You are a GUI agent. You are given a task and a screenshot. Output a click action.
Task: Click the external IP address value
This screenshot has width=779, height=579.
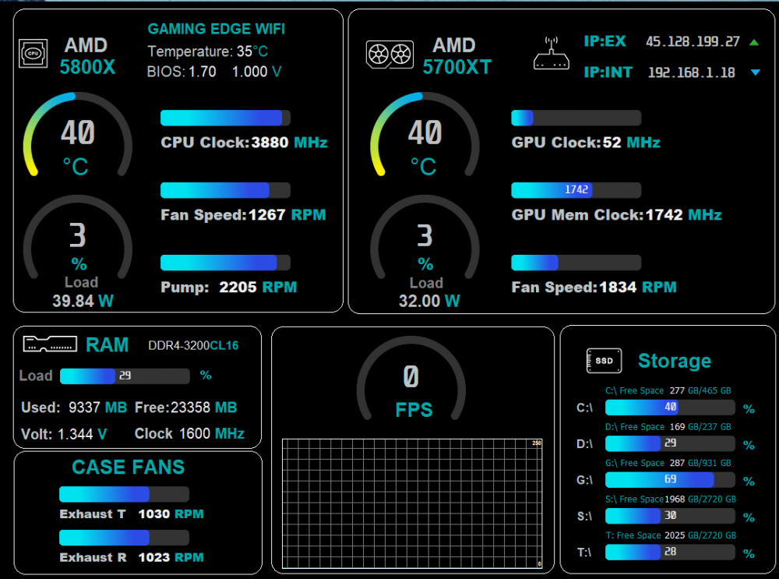click(693, 42)
